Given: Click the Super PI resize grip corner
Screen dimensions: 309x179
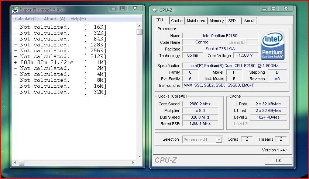Looking at the screenshot, I should point(140,163).
